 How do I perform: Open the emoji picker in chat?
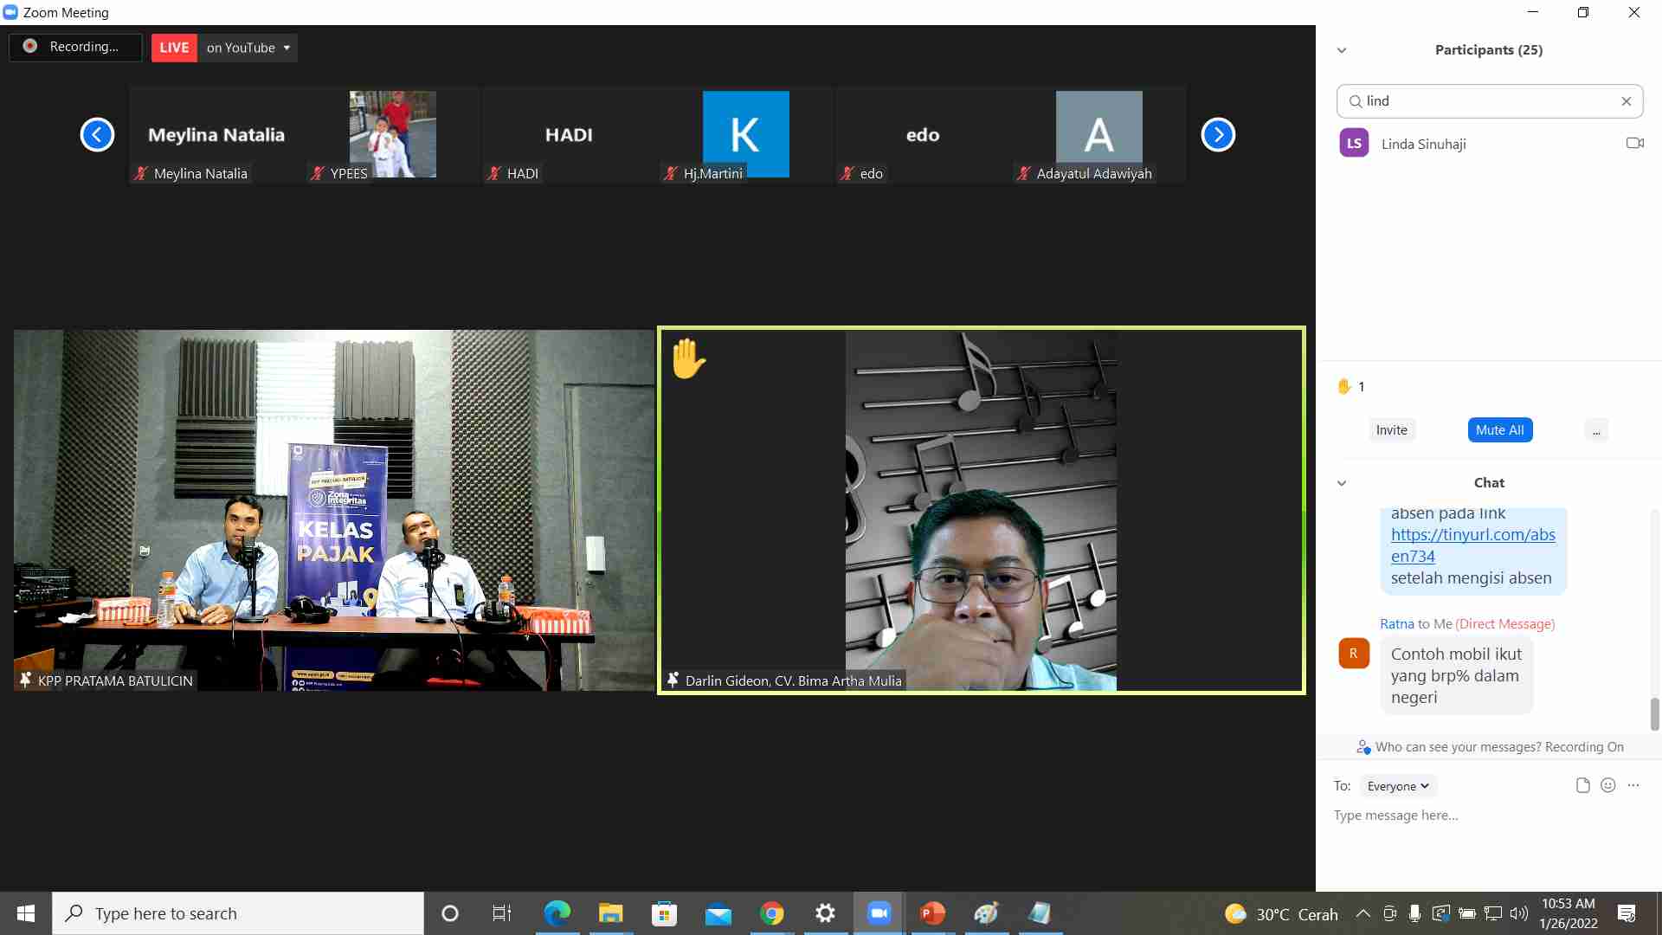[x=1607, y=785]
